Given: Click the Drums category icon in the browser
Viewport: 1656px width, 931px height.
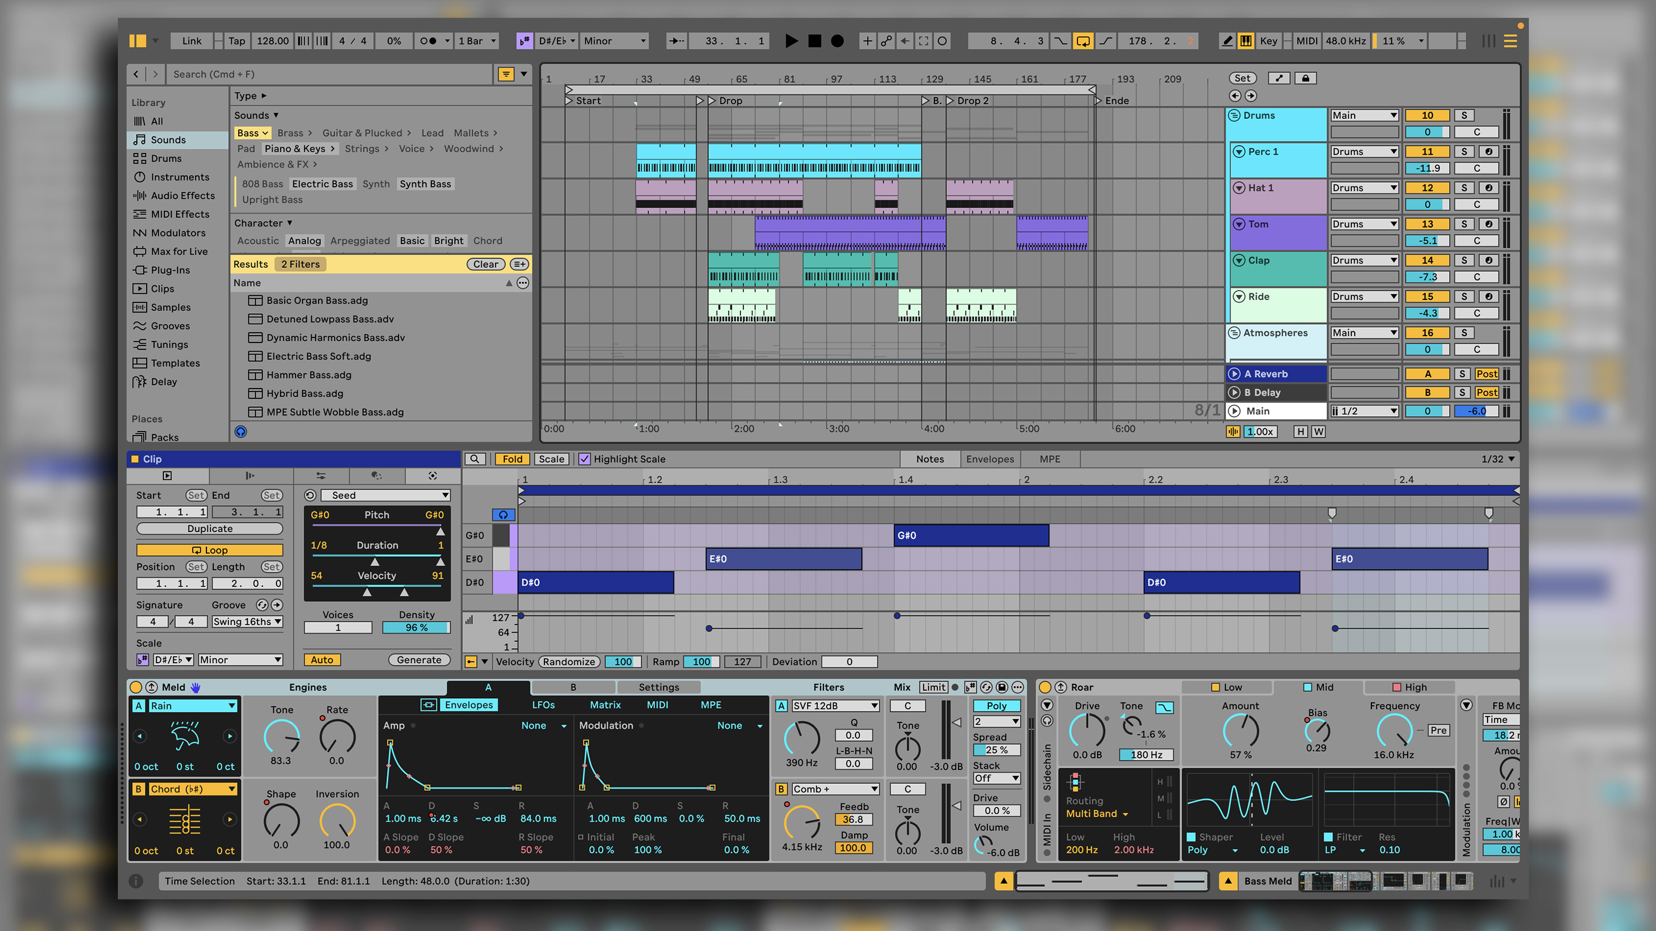Looking at the screenshot, I should (x=140, y=158).
